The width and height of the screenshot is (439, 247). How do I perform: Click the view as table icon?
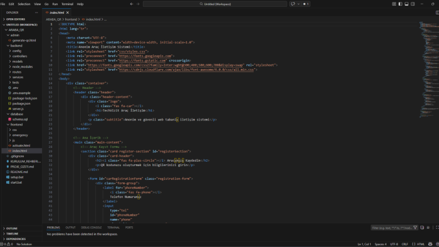428,228
